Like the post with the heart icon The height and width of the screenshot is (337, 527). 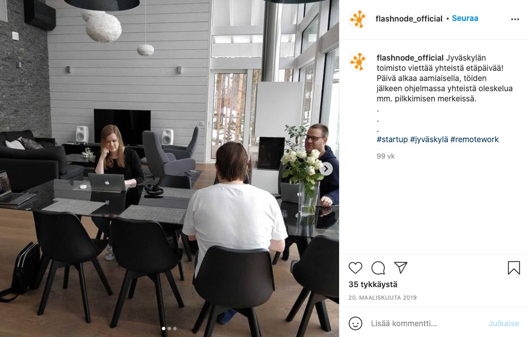click(355, 268)
